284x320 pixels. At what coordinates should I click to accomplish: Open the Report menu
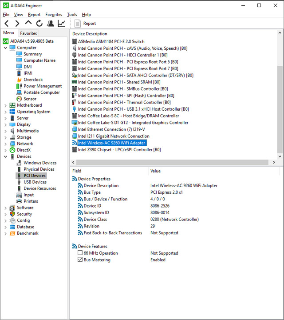[x=34, y=15]
